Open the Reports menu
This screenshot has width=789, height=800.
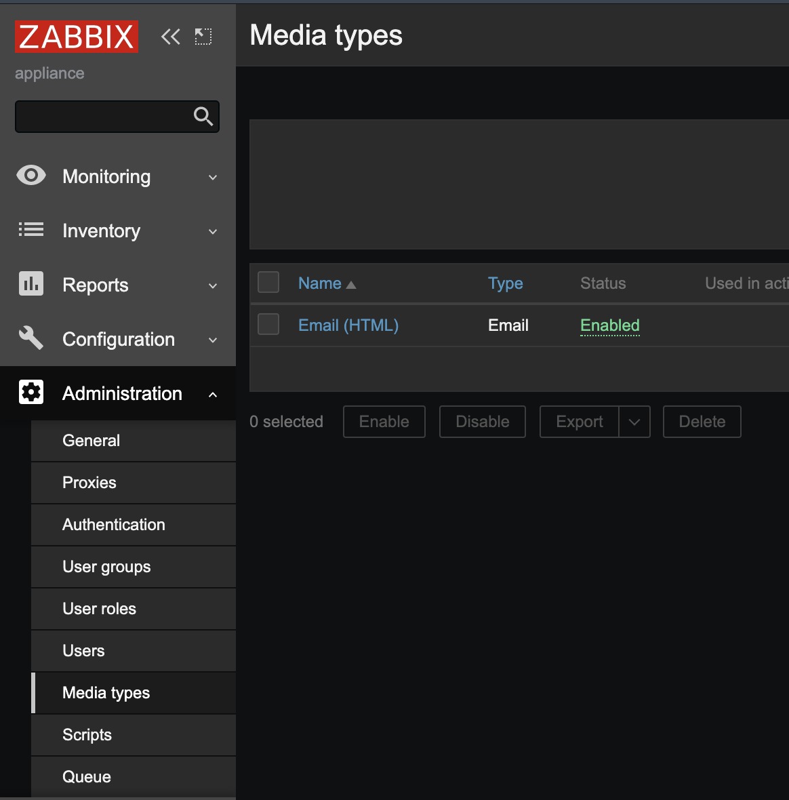tap(118, 285)
